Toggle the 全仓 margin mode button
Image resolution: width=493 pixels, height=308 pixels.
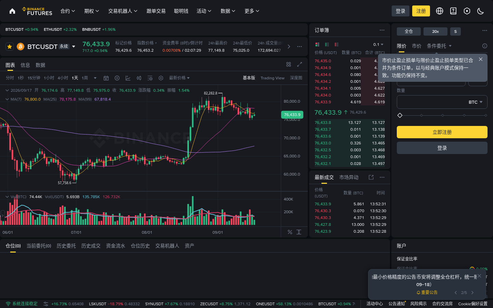[x=409, y=31]
